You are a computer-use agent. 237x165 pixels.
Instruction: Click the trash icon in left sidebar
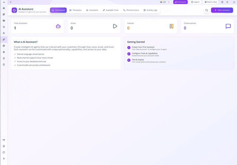point(4,65)
